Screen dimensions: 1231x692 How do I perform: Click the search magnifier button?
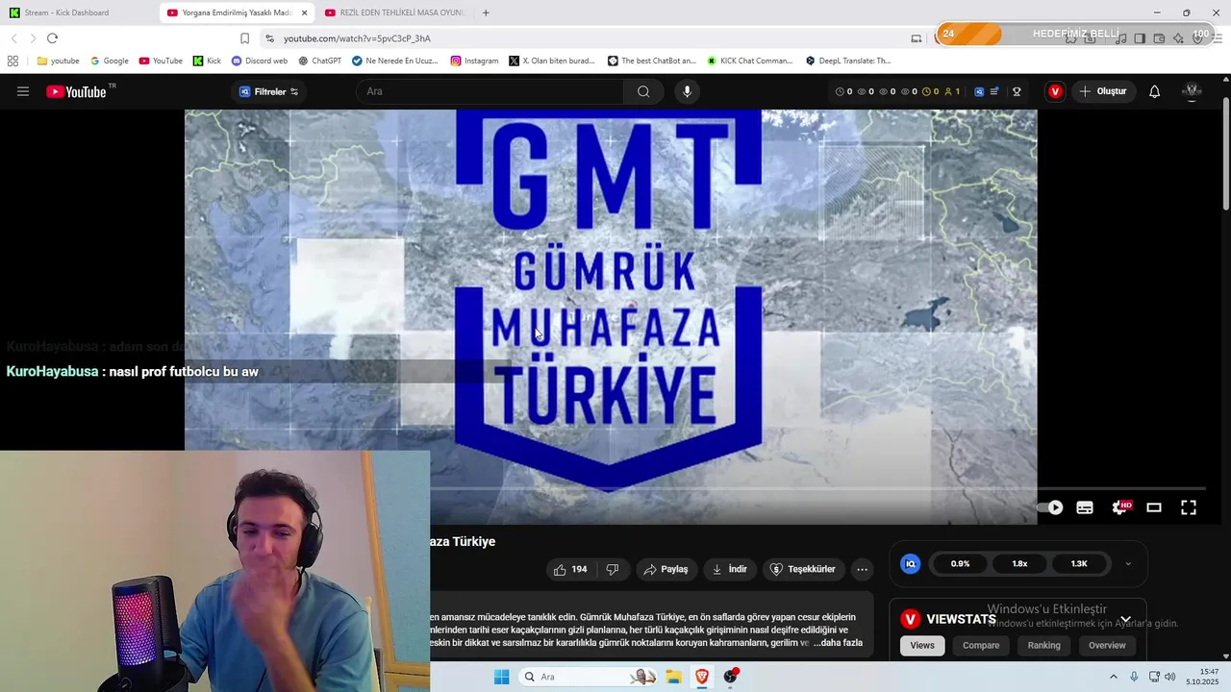pyautogui.click(x=643, y=91)
